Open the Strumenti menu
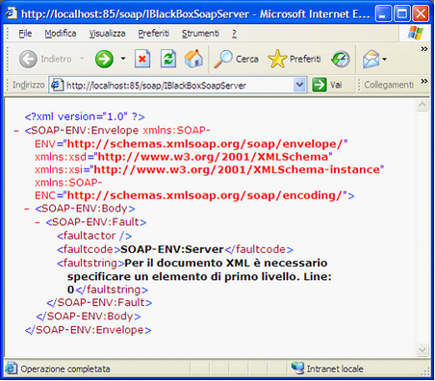 pos(200,34)
